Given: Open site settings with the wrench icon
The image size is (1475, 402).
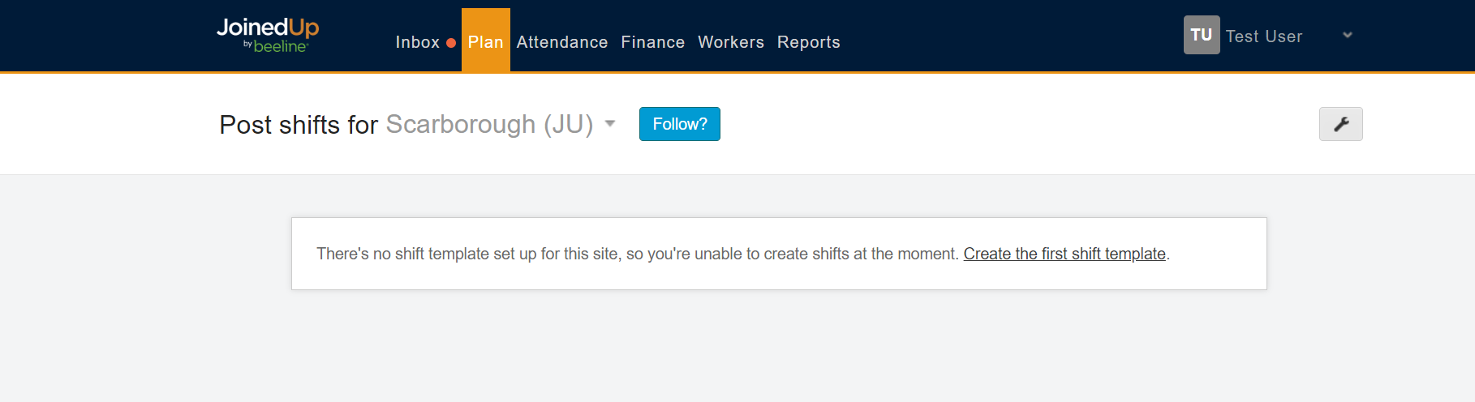Looking at the screenshot, I should [1340, 124].
